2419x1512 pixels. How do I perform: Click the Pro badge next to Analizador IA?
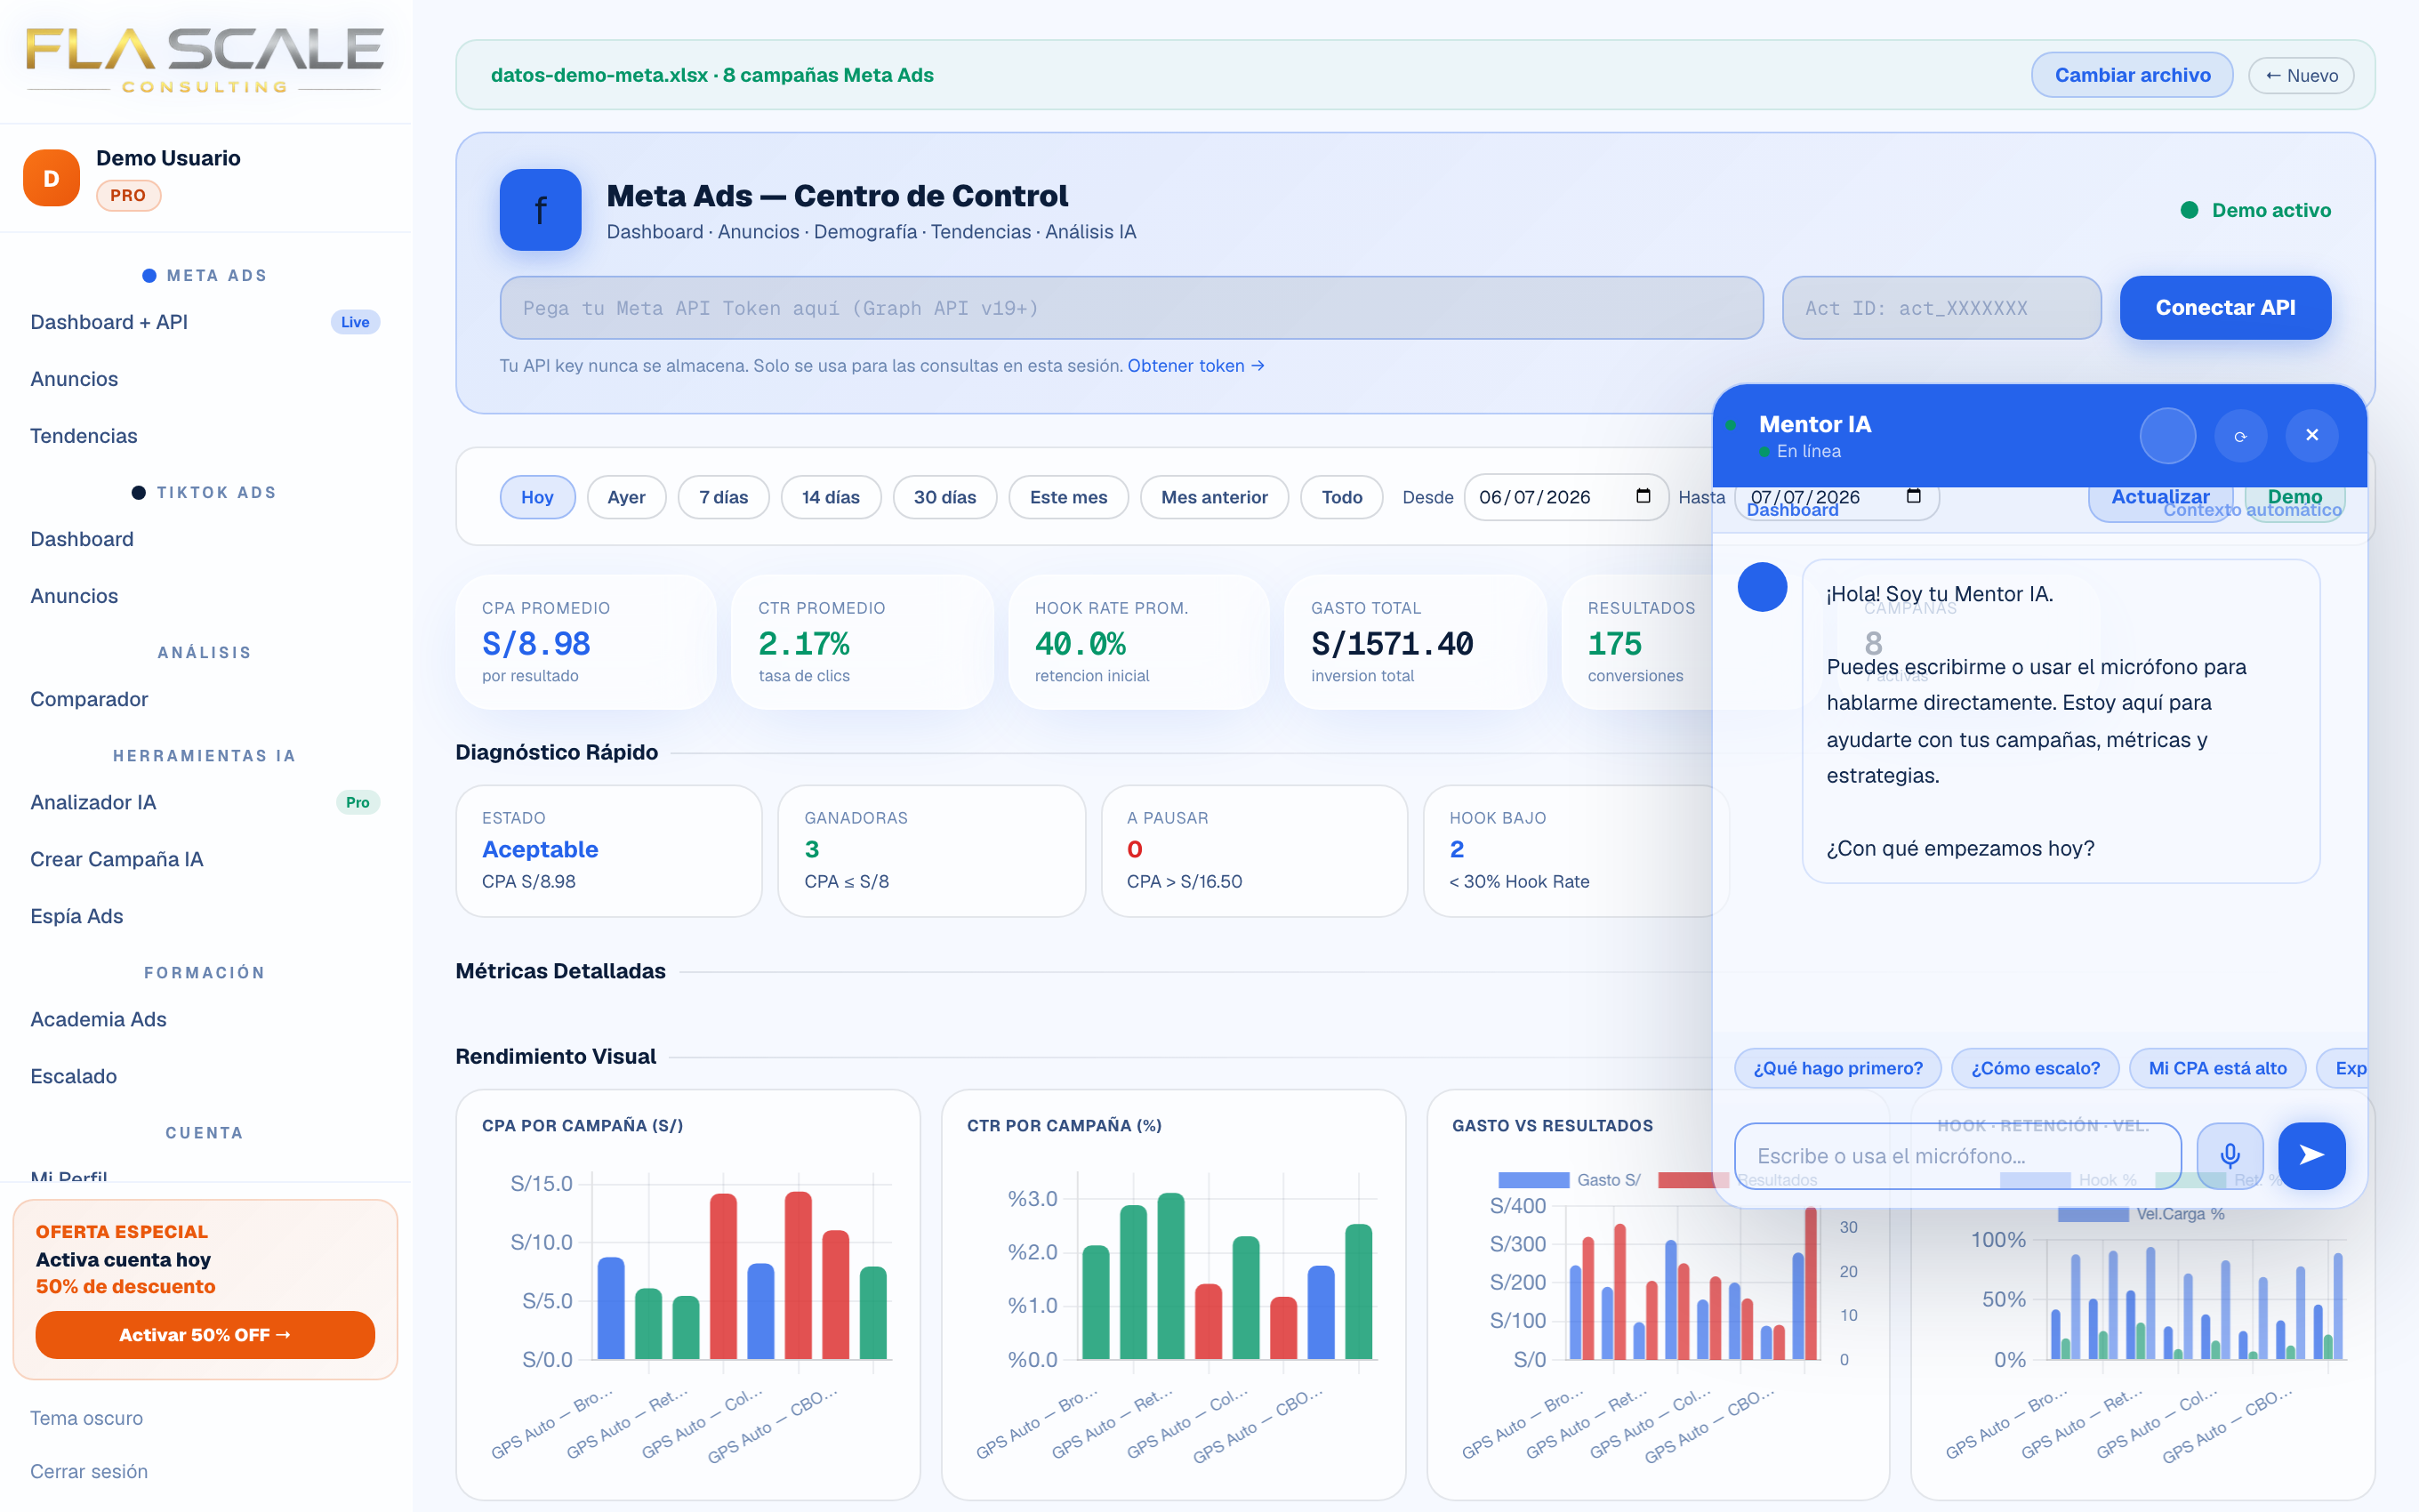pyautogui.click(x=358, y=802)
